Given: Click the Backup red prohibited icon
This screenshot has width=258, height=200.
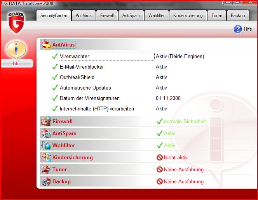Looking at the screenshot, I should click(x=160, y=181).
